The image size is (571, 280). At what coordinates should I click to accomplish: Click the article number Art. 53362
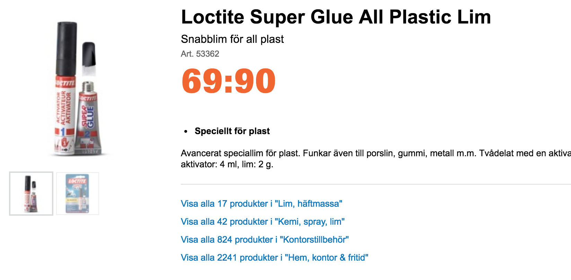[200, 54]
